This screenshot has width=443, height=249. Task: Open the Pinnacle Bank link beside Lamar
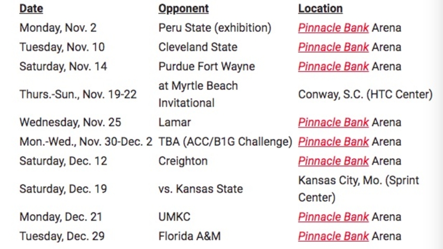[x=333, y=122]
